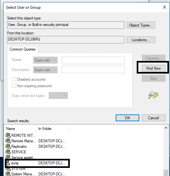Select the Remote Mana... group icon
This screenshot has height=176, width=170.
click(8, 141)
